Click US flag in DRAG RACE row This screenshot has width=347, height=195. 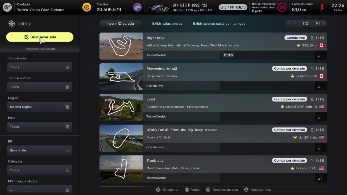(322, 138)
